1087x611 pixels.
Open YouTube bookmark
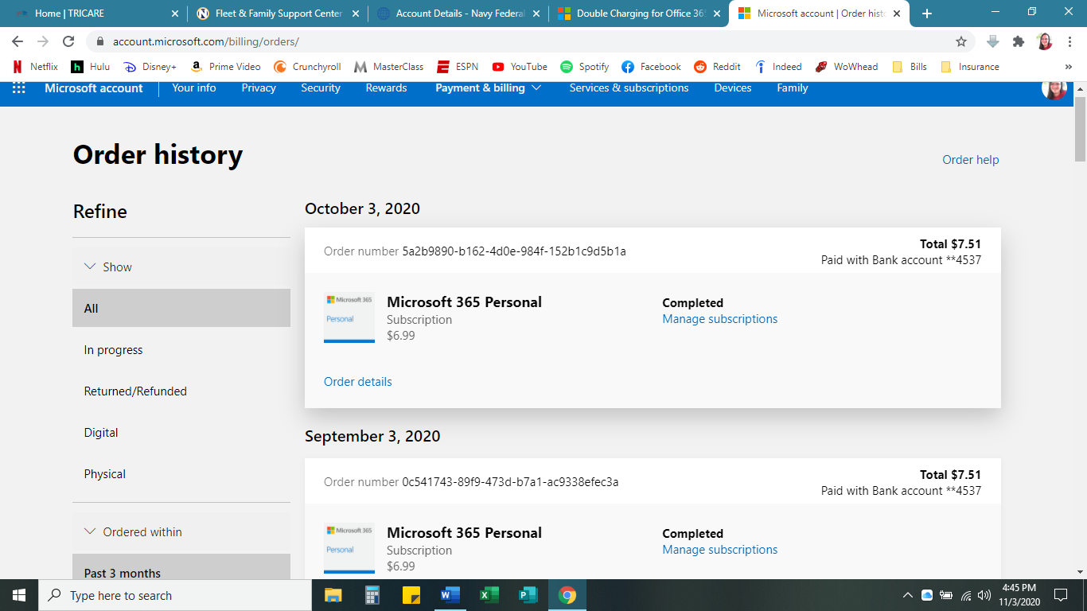tap(520, 67)
